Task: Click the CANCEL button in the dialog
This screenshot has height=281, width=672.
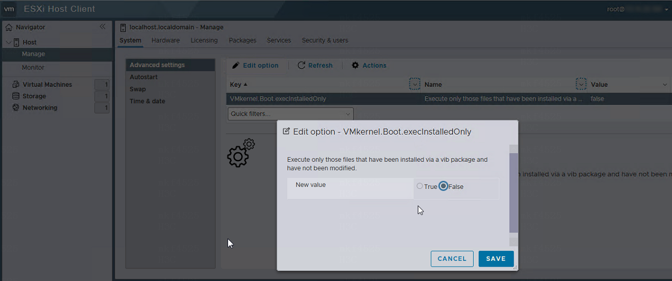Action: point(452,259)
